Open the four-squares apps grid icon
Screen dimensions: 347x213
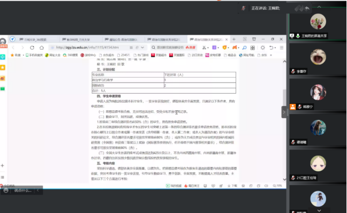point(253,48)
